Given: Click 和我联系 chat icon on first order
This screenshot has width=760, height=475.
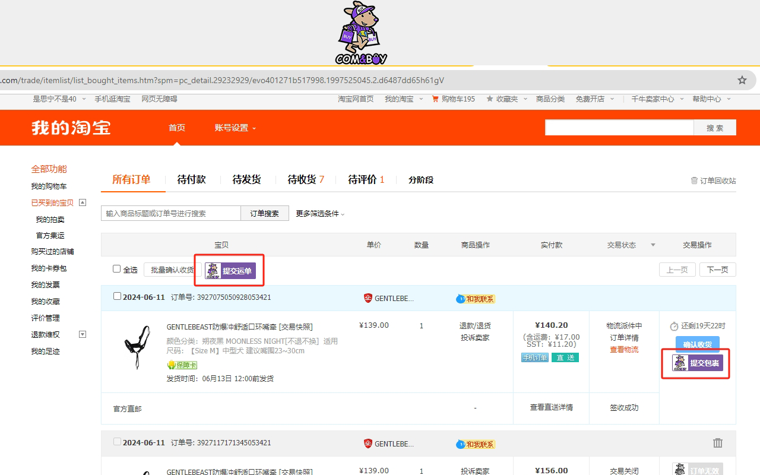Looking at the screenshot, I should pos(475,299).
